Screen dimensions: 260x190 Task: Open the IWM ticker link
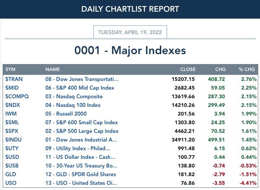click(11, 114)
